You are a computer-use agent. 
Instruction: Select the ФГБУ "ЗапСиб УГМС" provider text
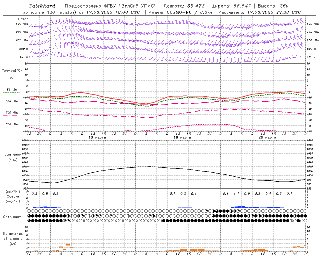click(x=130, y=6)
